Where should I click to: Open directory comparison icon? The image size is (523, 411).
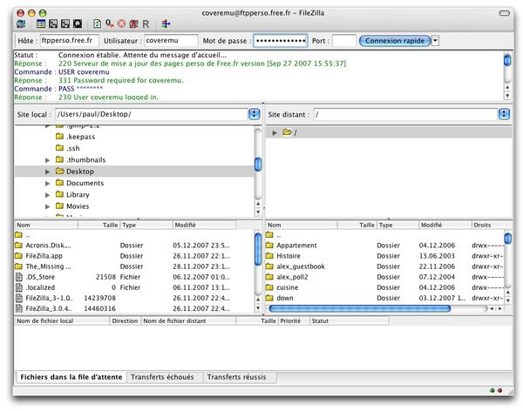166,24
